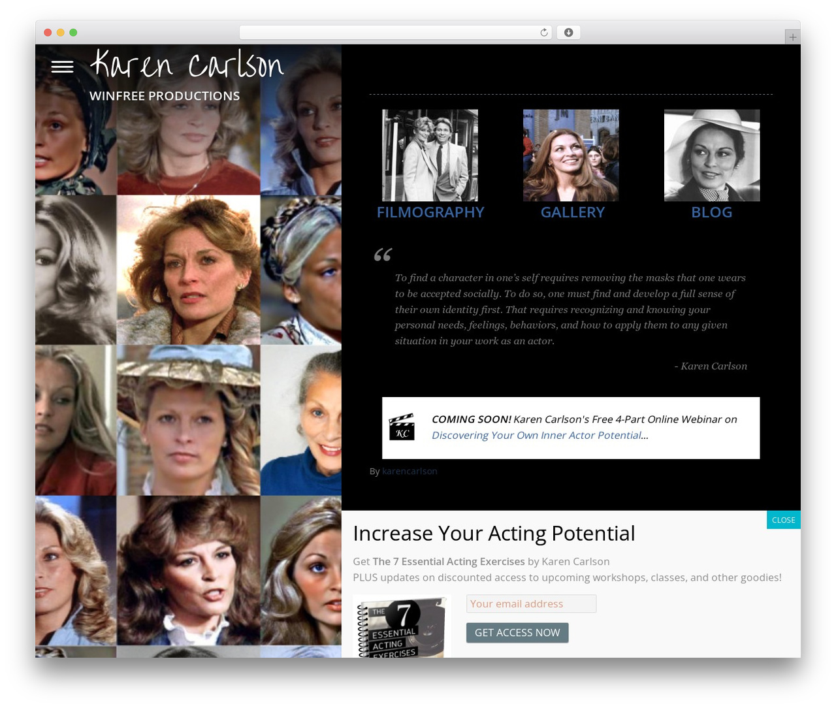Close the Increase Your Acting Potential popup
This screenshot has height=708, width=836.
(783, 520)
